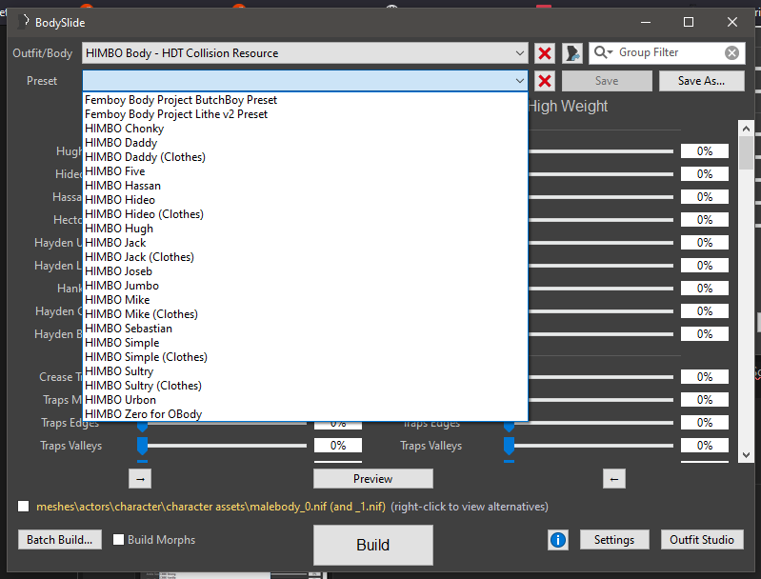Select HIMBO Simple (Clothes) preset
Viewport: 761px width, 579px height.
pos(306,357)
